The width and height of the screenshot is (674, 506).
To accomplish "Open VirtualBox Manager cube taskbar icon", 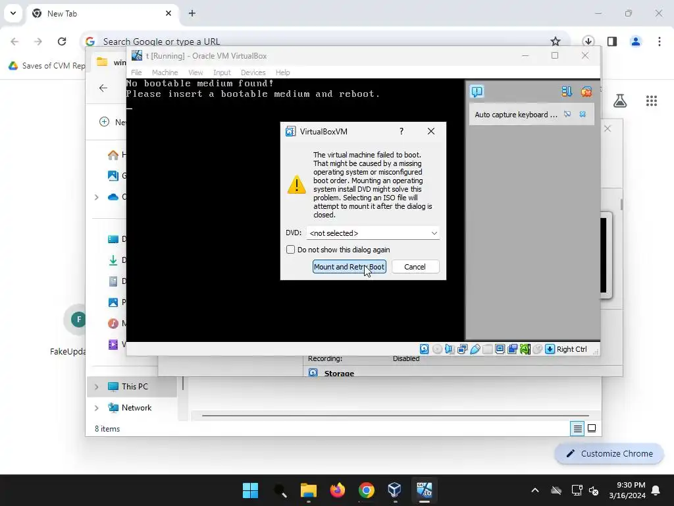I will pos(395,490).
